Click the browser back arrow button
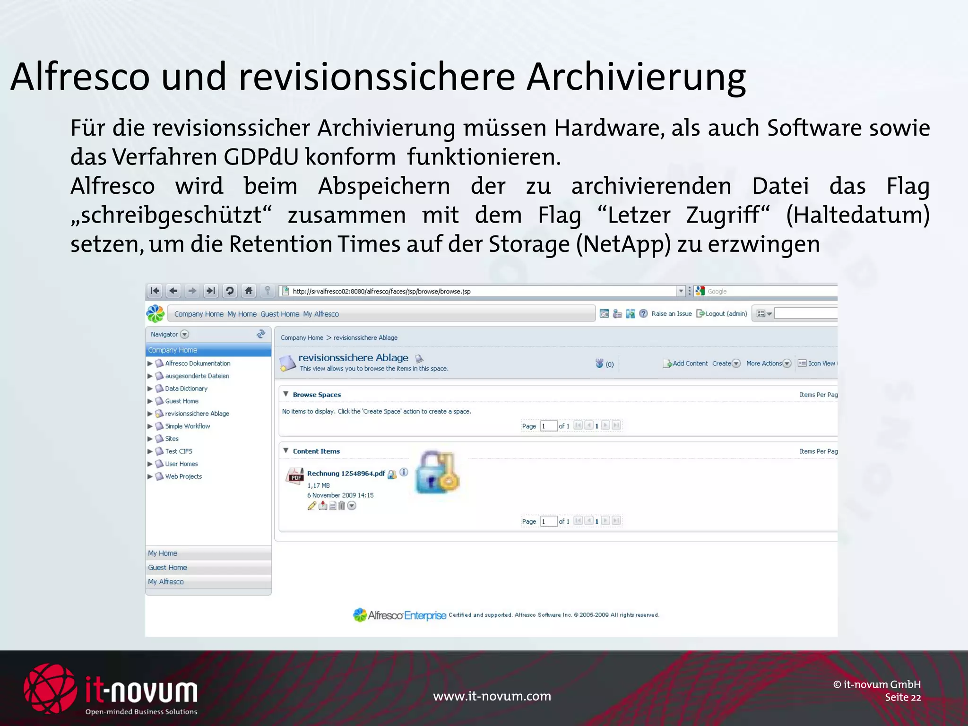The image size is (968, 726). (x=173, y=291)
